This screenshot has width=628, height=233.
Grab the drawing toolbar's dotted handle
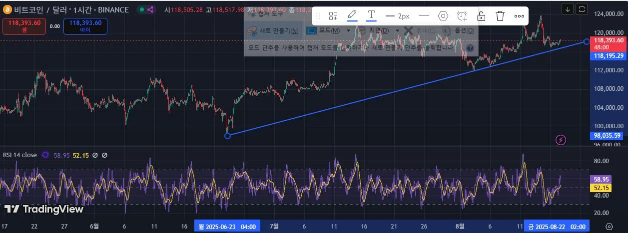coord(318,16)
